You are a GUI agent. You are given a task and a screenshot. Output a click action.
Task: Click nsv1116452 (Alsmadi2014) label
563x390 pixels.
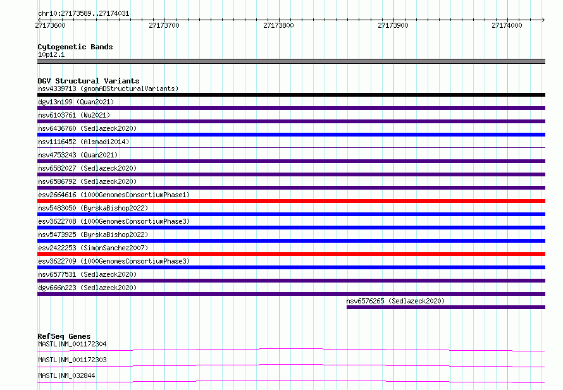coord(84,142)
